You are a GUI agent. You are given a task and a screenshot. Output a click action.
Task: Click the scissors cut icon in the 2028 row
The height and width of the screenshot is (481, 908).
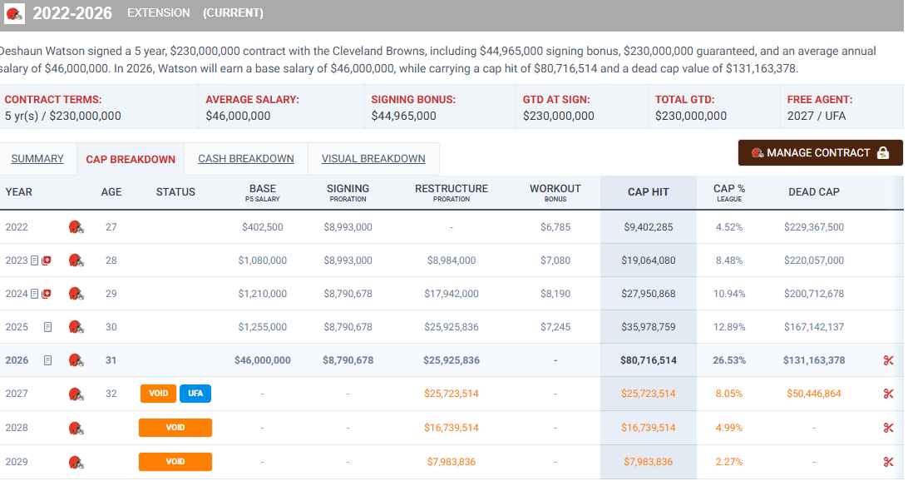click(x=888, y=429)
